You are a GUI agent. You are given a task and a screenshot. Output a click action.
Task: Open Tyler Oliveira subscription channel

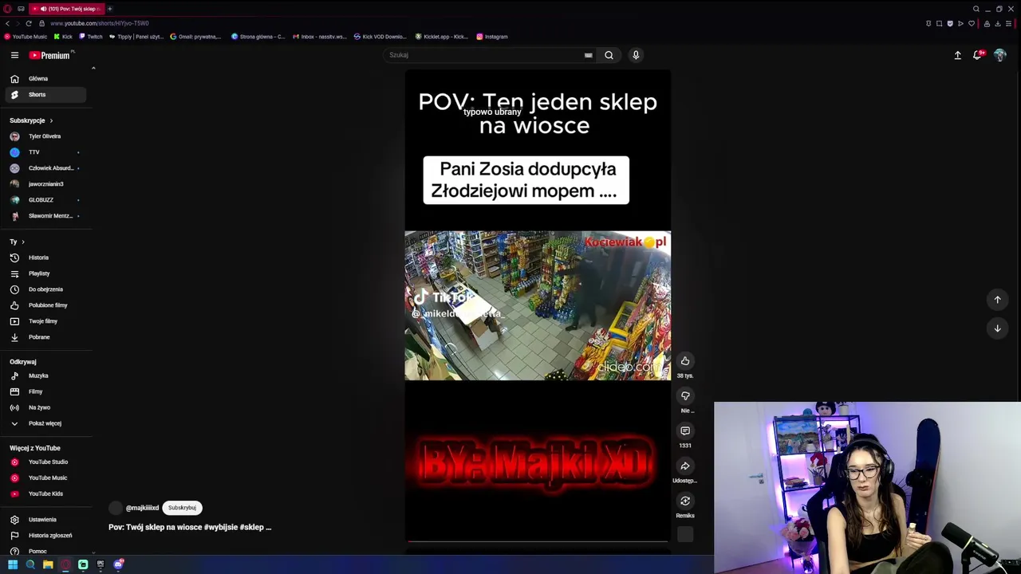click(45, 136)
